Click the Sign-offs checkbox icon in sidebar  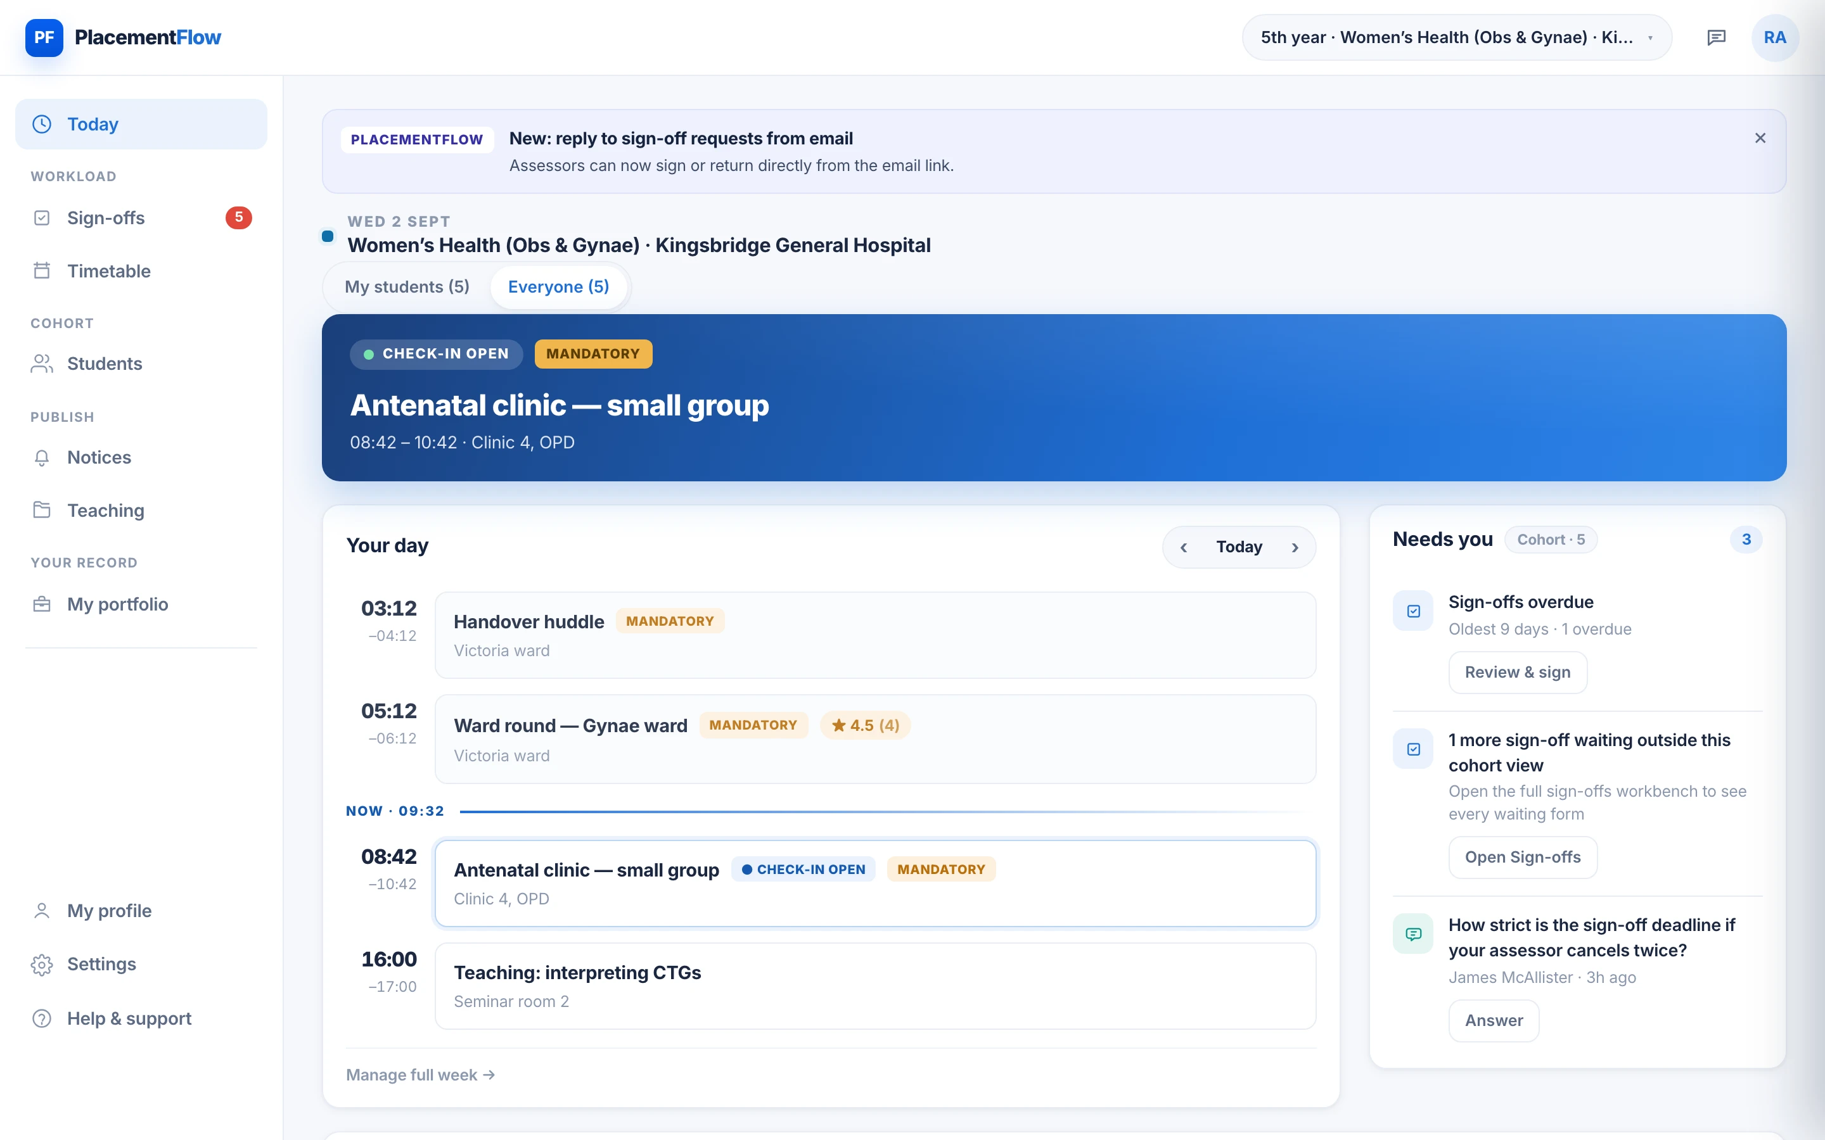[42, 218]
